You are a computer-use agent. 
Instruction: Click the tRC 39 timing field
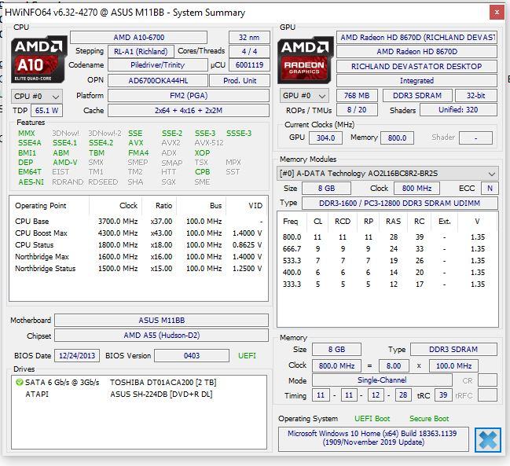(443, 395)
